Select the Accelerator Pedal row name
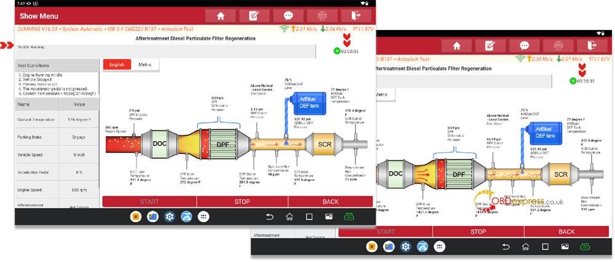This screenshot has height=262, width=615. coord(37,172)
